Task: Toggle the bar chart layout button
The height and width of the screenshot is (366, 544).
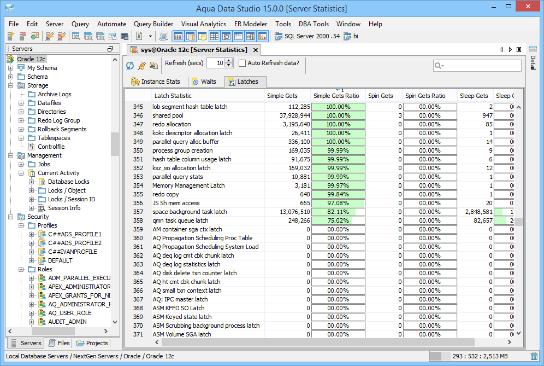Action: pos(263,36)
